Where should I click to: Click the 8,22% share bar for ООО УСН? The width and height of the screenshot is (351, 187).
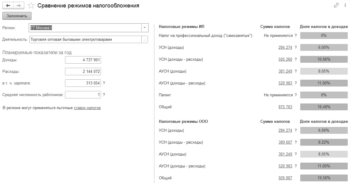point(324,142)
